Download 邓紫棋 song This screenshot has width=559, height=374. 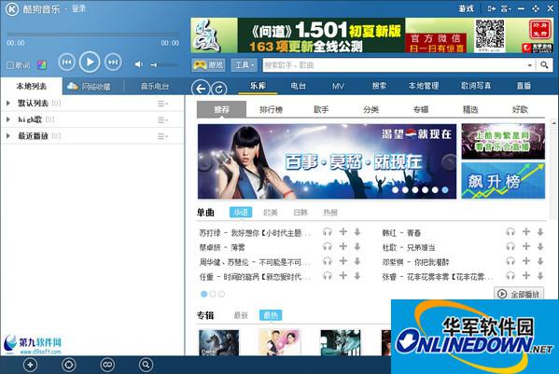(540, 261)
